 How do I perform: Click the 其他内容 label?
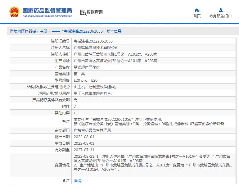62,113
